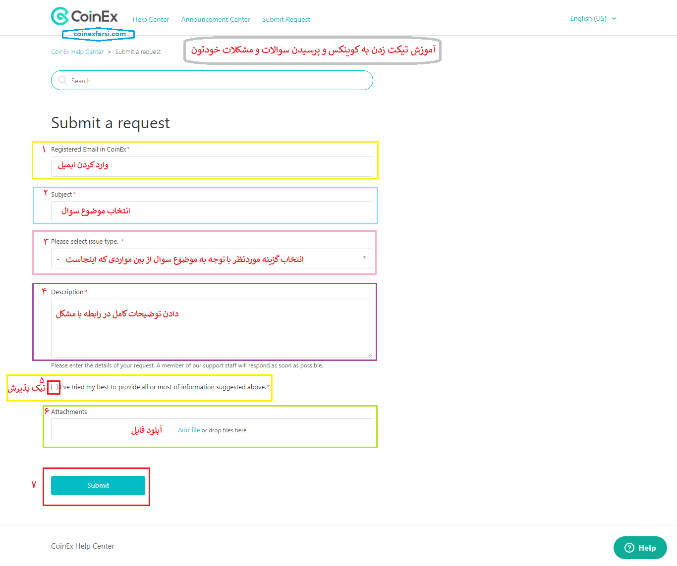The image size is (677, 566).
Task: Tick the information confirmation checkbox
Action: pyautogui.click(x=55, y=387)
